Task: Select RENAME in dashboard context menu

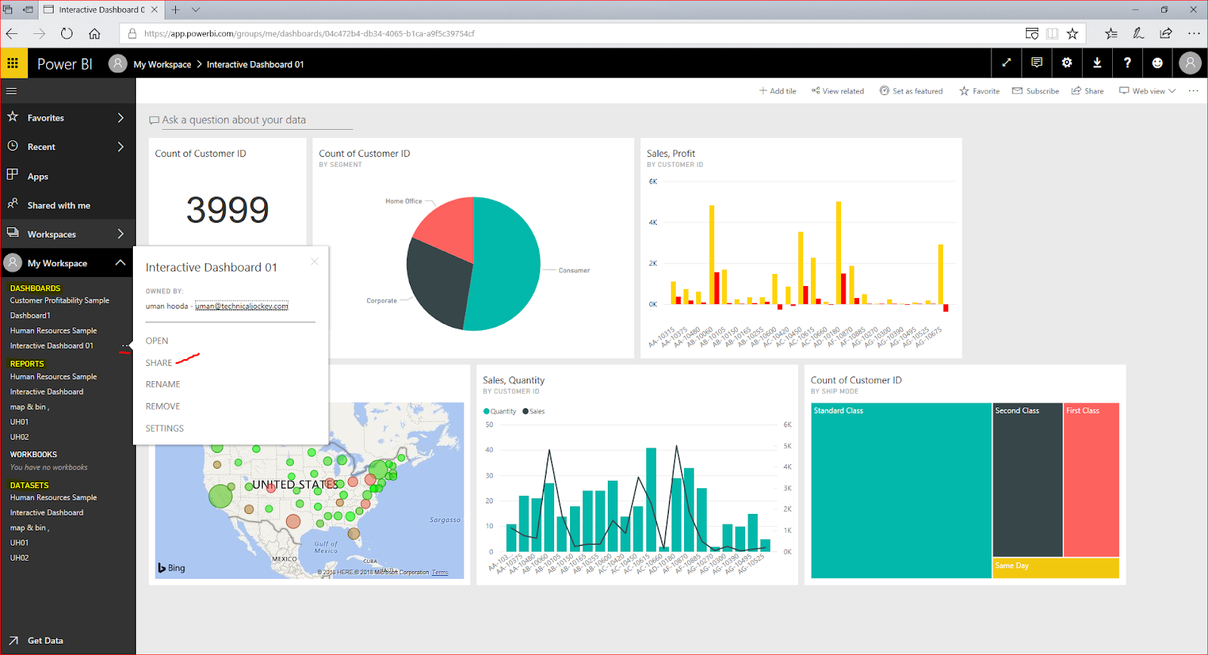Action: (x=163, y=385)
